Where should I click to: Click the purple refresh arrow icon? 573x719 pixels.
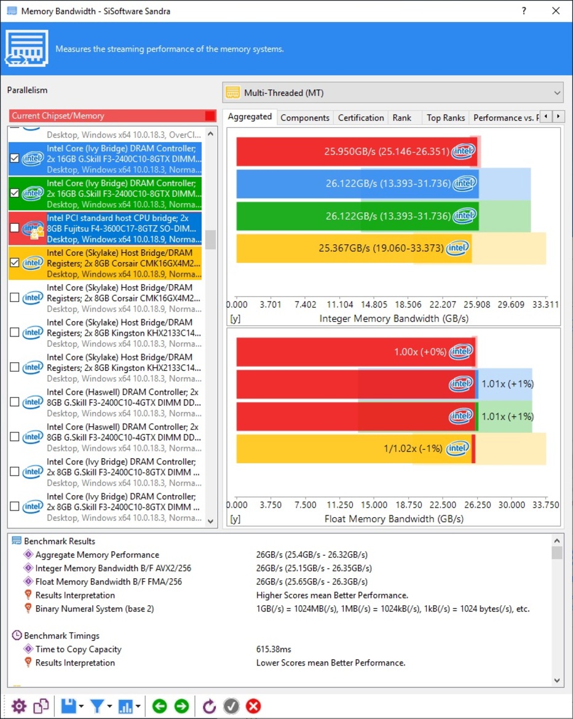click(209, 706)
